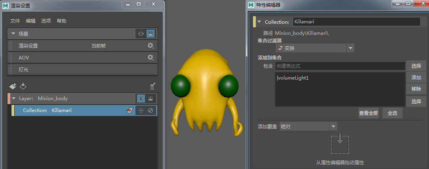Import render setup download icon
Image resolution: width=429 pixels, height=169 pixels.
coord(23,86)
